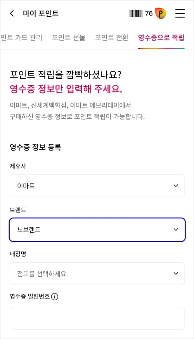The image size is (194, 339).
Task: Tap the 마이 포인트 page title
Action: pyautogui.click(x=41, y=13)
